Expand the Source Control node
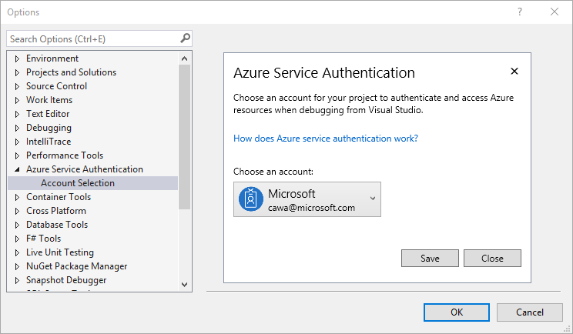Viewport: 573px width, 334px height. tap(17, 86)
